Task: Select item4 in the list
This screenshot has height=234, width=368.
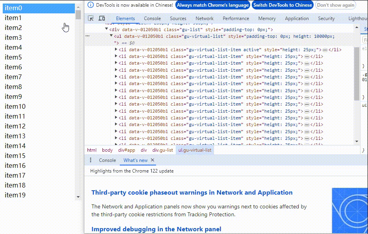Action: pos(39,47)
